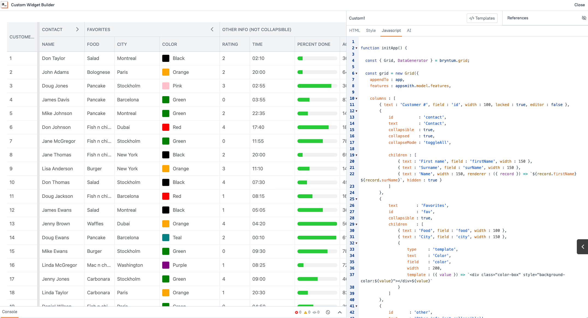
Task: Switch to the Style tab
Action: coord(371,31)
